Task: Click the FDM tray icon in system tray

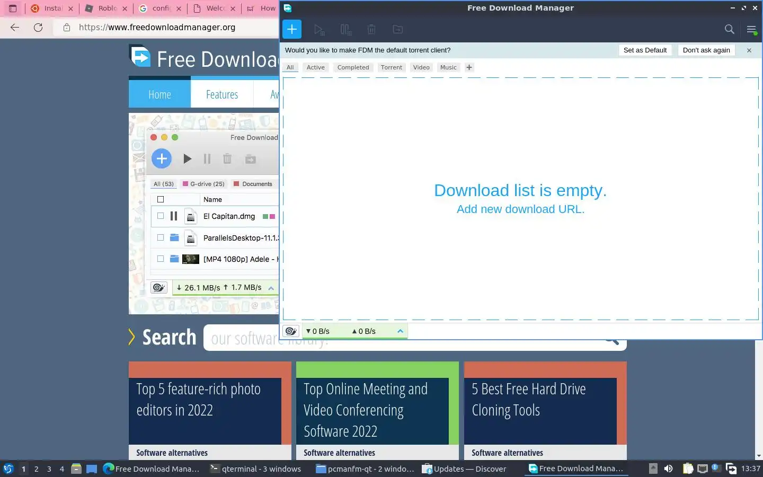Action: click(x=731, y=469)
